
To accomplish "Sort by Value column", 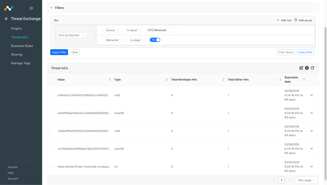I will click(x=110, y=80).
